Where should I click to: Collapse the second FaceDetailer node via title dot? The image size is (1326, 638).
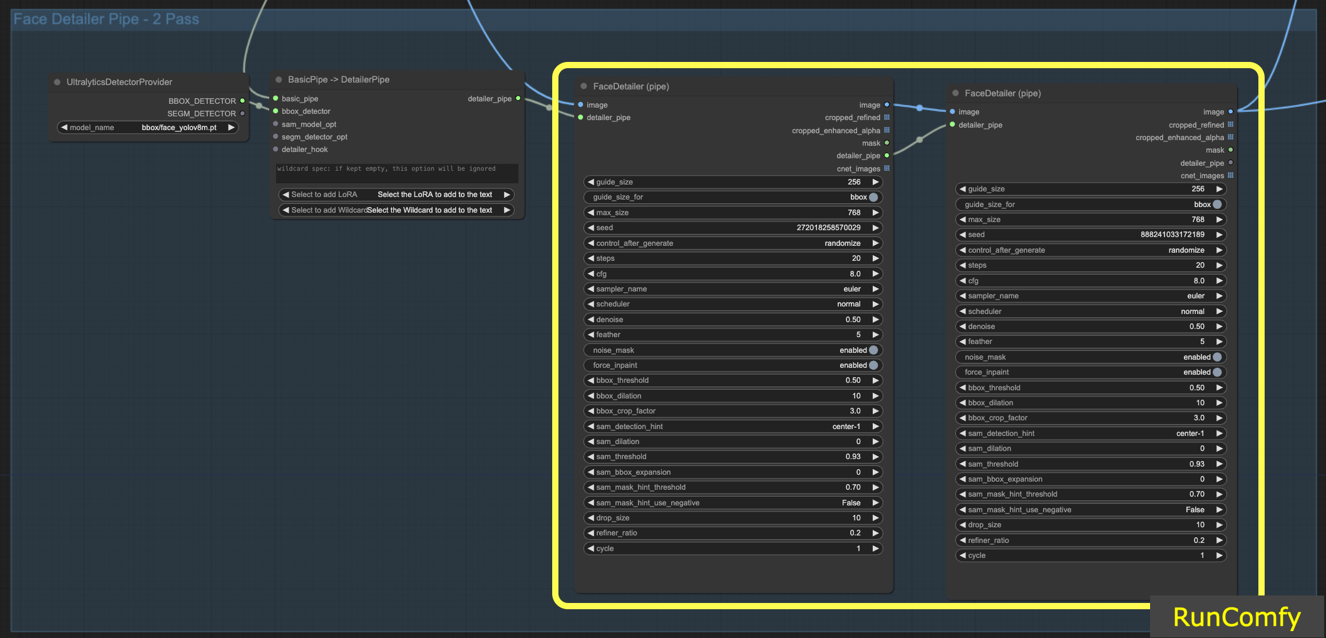[956, 93]
